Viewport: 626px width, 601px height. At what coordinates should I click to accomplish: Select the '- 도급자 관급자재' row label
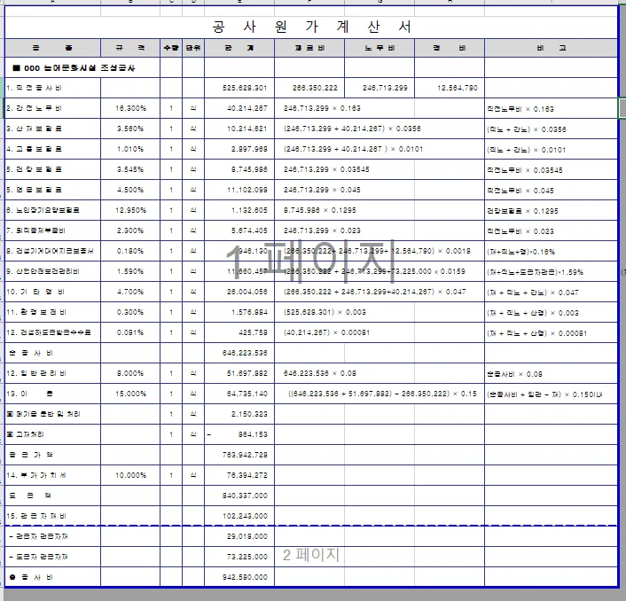52,557
